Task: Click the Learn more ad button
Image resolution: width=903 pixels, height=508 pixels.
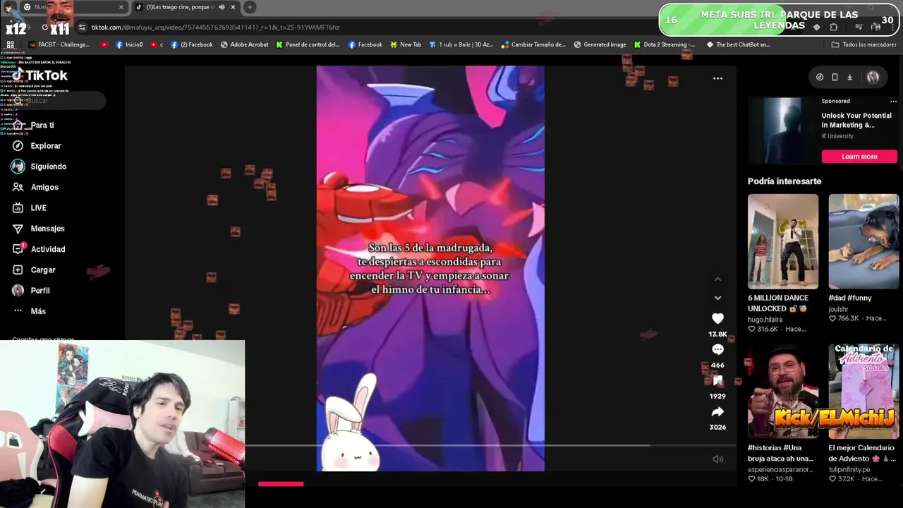Action: (859, 157)
